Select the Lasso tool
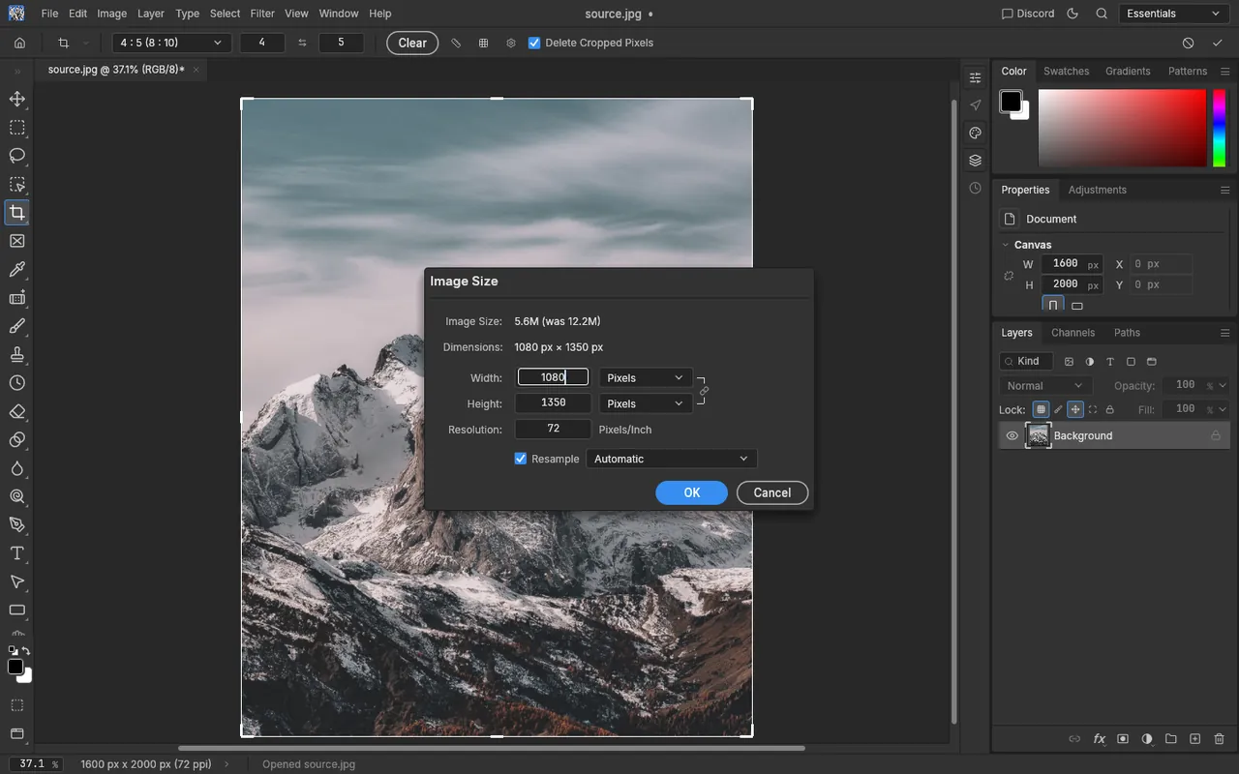 point(16,156)
